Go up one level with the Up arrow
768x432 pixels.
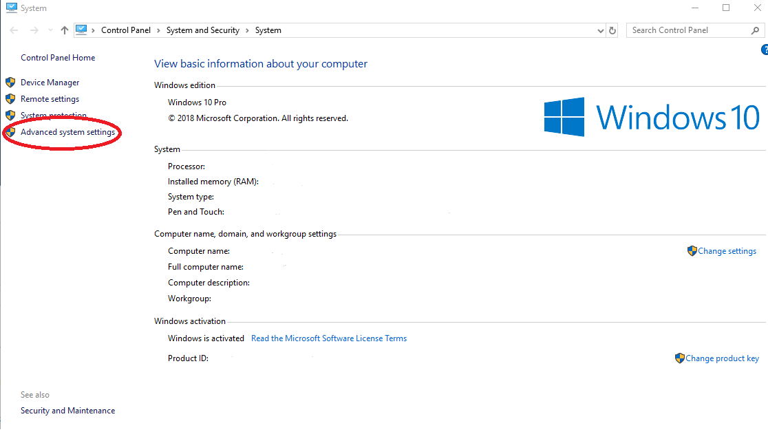[x=64, y=30]
